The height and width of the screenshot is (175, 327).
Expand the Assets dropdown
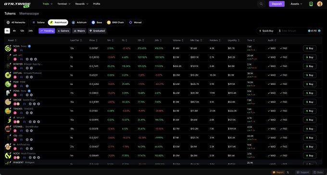tap(297, 4)
